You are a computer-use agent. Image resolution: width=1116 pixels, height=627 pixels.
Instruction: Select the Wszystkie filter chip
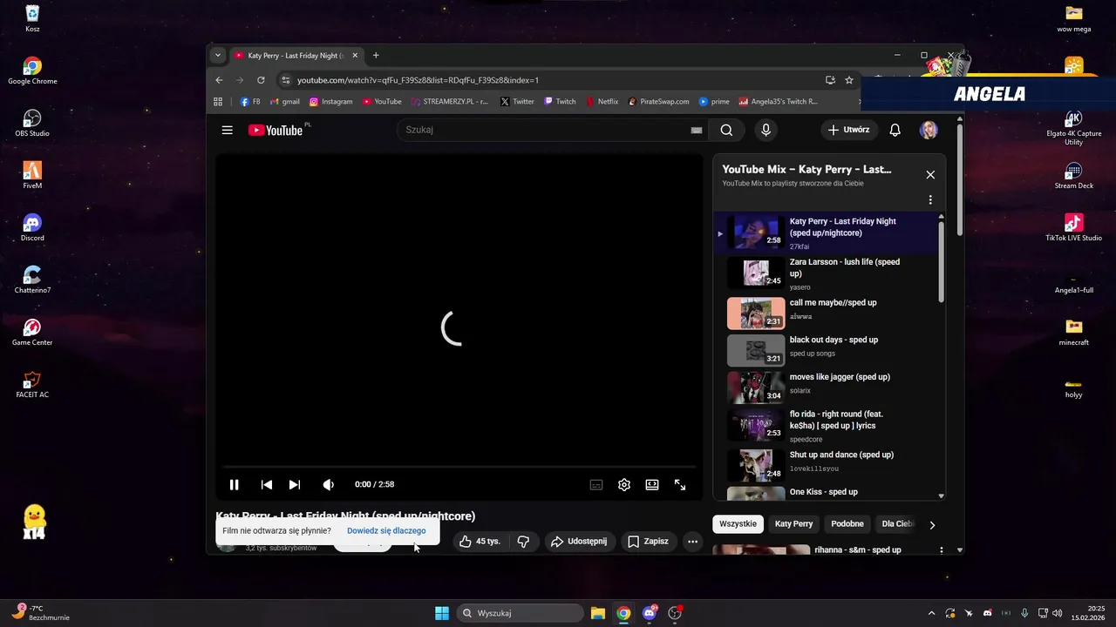(x=738, y=524)
